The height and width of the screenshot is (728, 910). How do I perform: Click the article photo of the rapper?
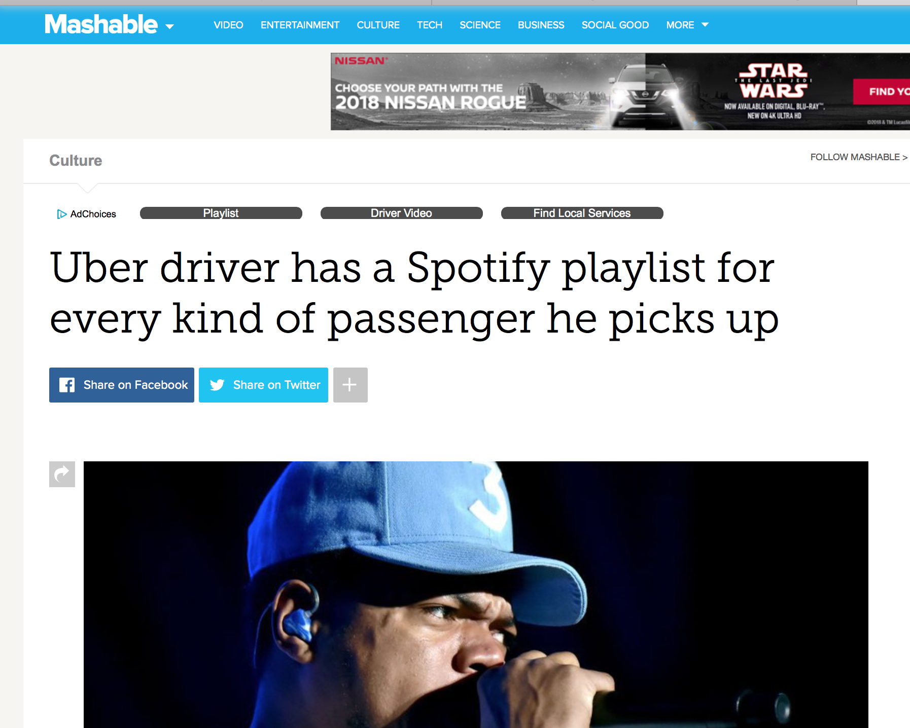click(476, 595)
